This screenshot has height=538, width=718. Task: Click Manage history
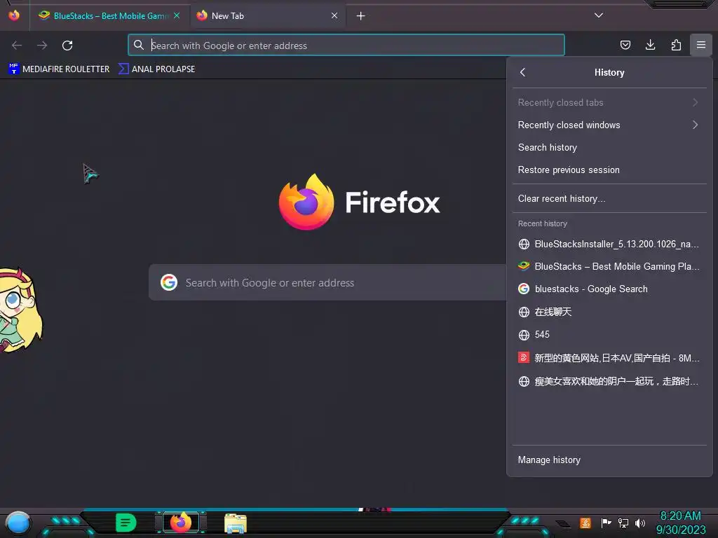coord(609,460)
